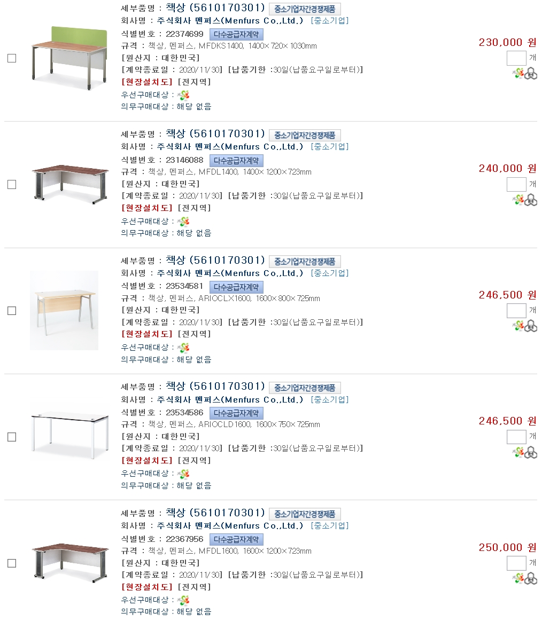Viewport: 542px width, 622px height.
Task: Click 중소기업자간경쟁제품 badge for item 23534586
Action: point(305,388)
